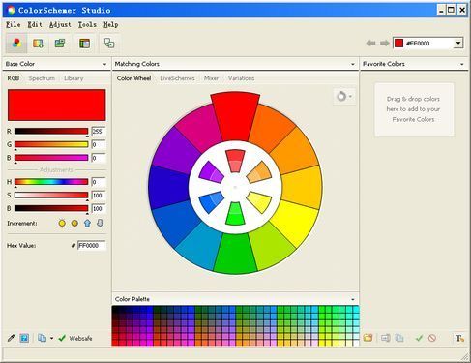Select the Color Wheel tab
Screen dimensions: 471x363
coord(133,78)
